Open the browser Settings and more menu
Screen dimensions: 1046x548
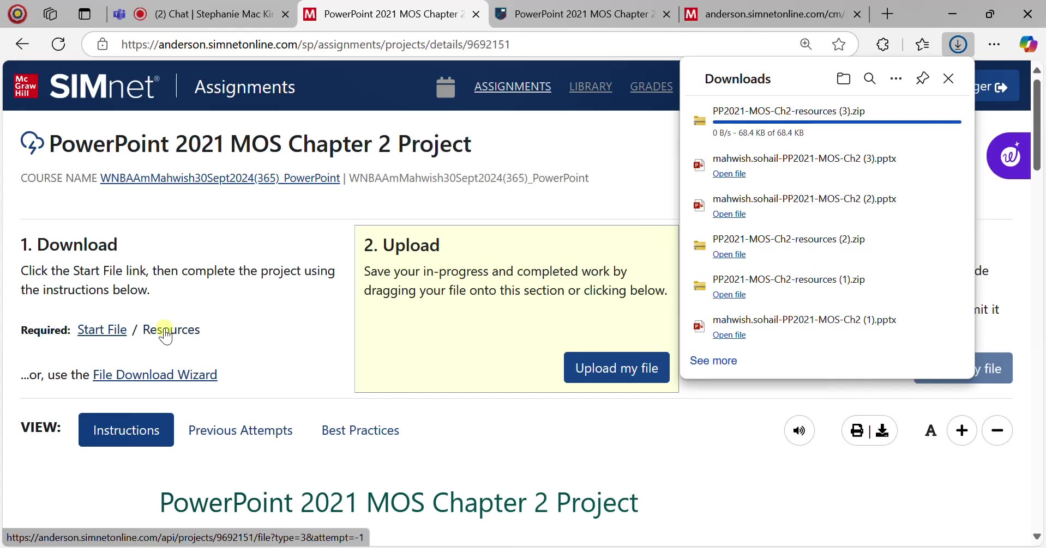[994, 44]
